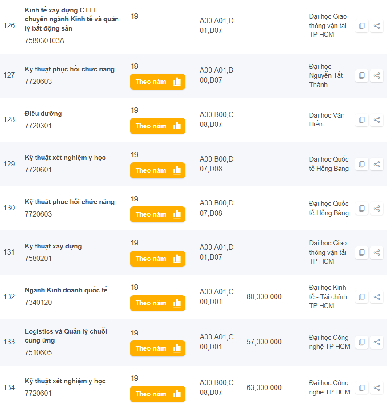Share row 133 Logistics entry
The height and width of the screenshot is (410, 387).
(x=377, y=342)
